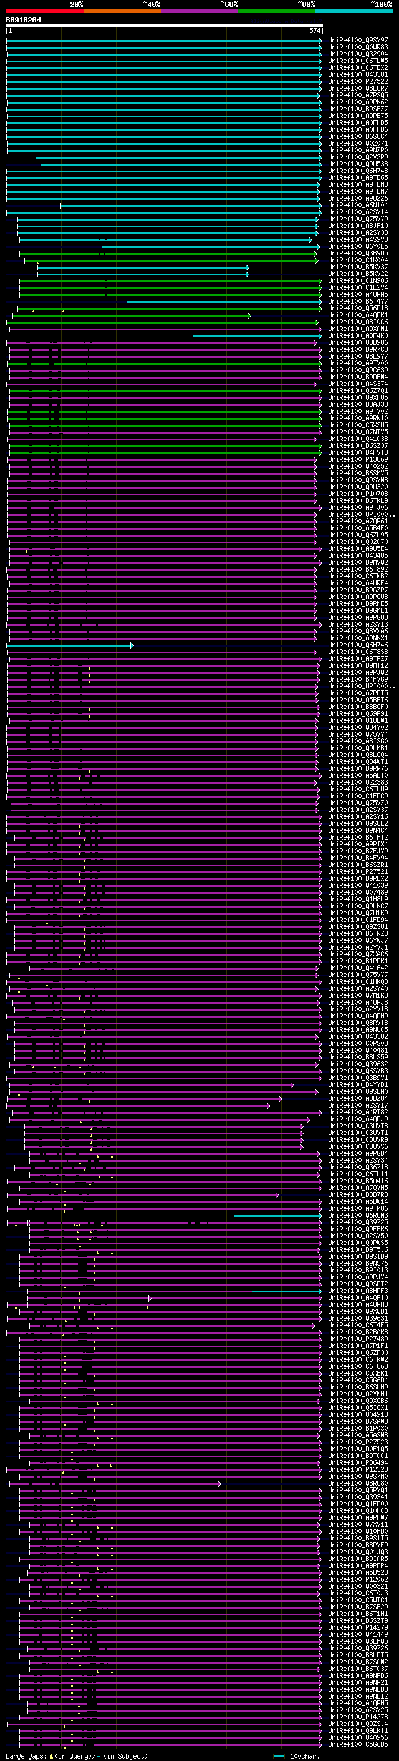
Task: Select label UniRef100_C6T8S8
Action: coord(358,652)
